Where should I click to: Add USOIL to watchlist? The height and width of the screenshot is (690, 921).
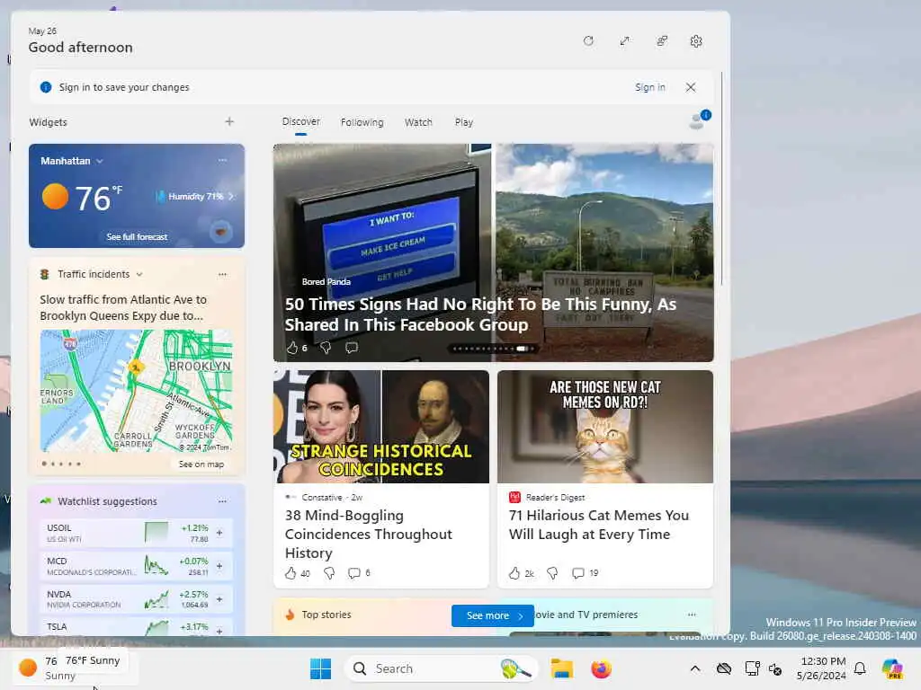click(x=219, y=533)
